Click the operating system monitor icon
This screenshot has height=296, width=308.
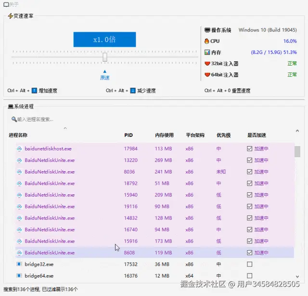point(207,30)
